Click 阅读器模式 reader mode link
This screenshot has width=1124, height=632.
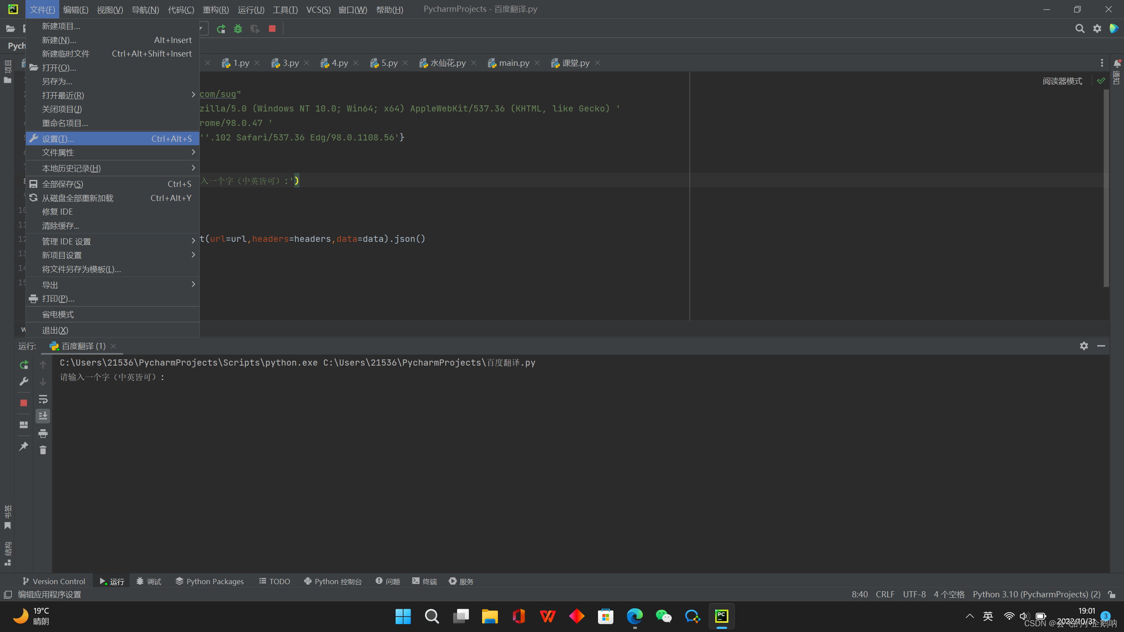[1062, 81]
